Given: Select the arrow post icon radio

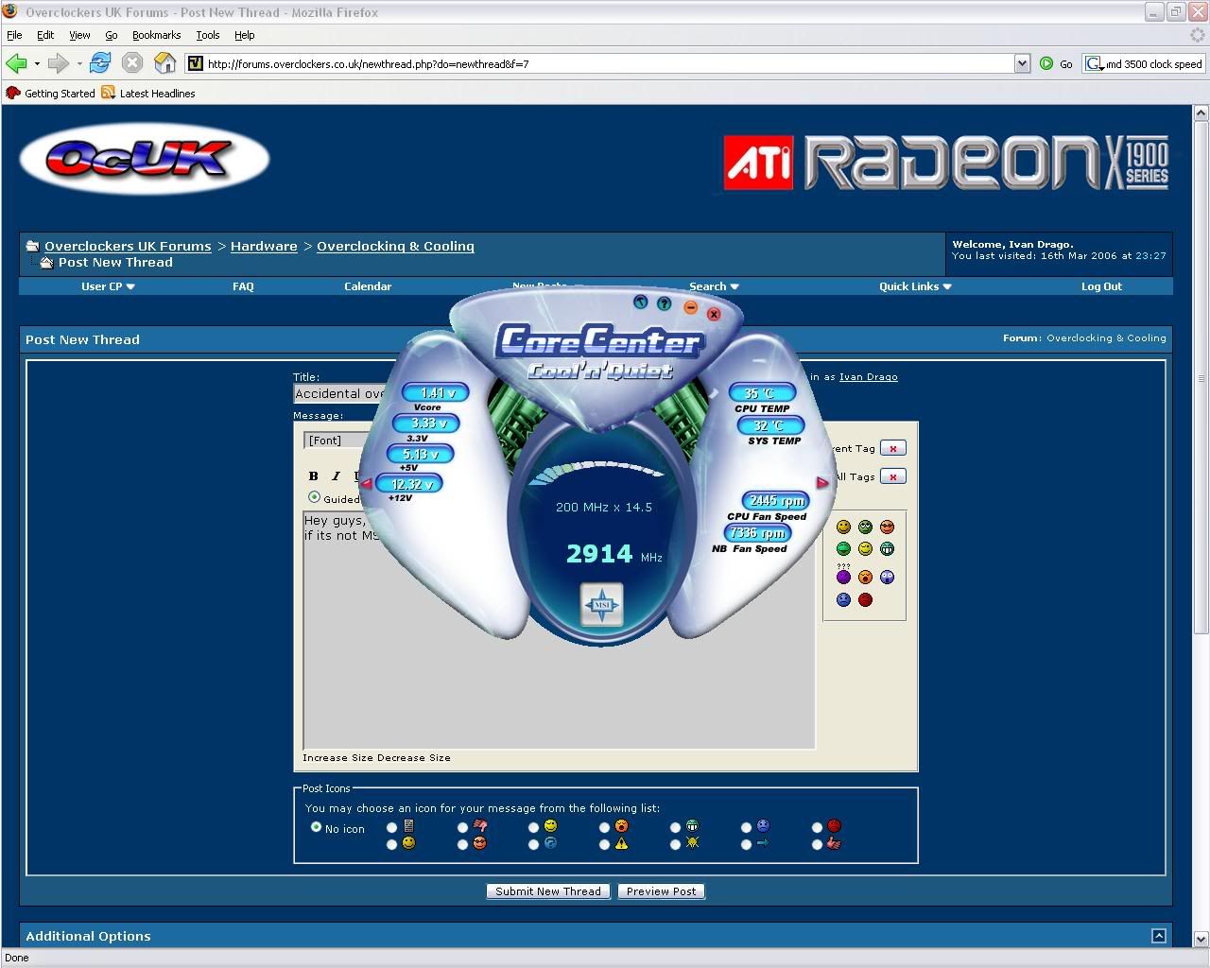Looking at the screenshot, I should point(746,844).
